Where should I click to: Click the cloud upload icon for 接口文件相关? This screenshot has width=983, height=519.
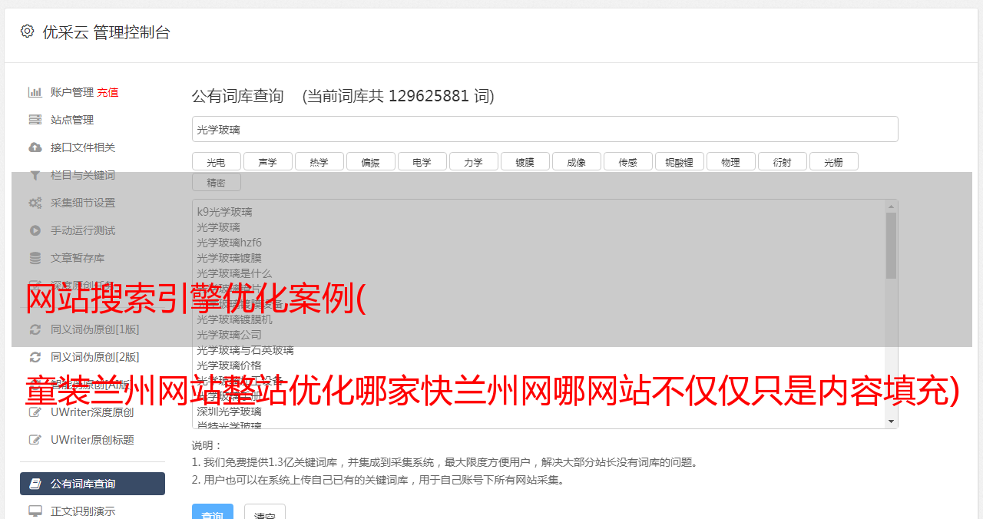click(x=35, y=147)
